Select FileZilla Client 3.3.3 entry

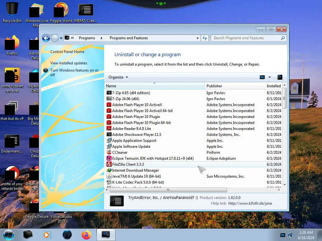pos(194,164)
